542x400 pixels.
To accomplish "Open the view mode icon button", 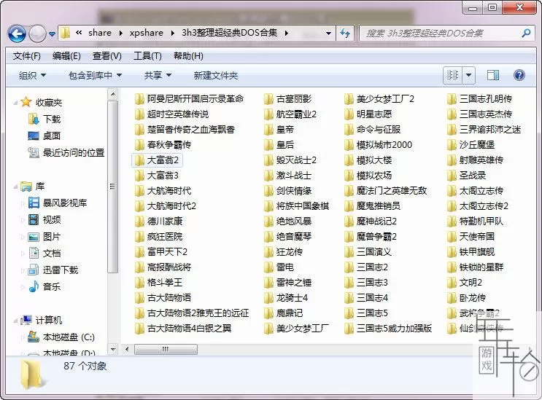I will (452, 75).
